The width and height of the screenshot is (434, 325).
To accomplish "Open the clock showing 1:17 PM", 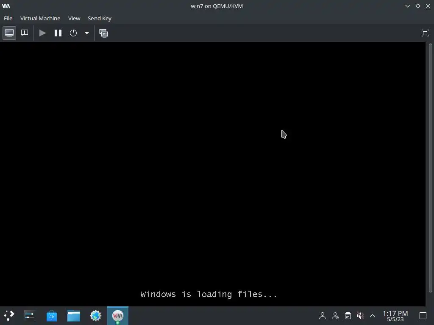I will click(395, 316).
